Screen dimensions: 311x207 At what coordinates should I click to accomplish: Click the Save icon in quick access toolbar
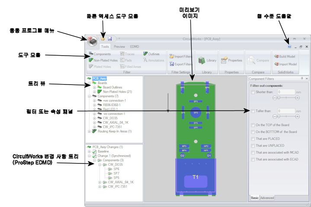110,39
